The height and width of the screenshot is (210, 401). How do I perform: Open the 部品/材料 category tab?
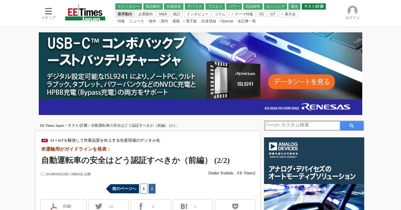pyautogui.click(x=253, y=7)
